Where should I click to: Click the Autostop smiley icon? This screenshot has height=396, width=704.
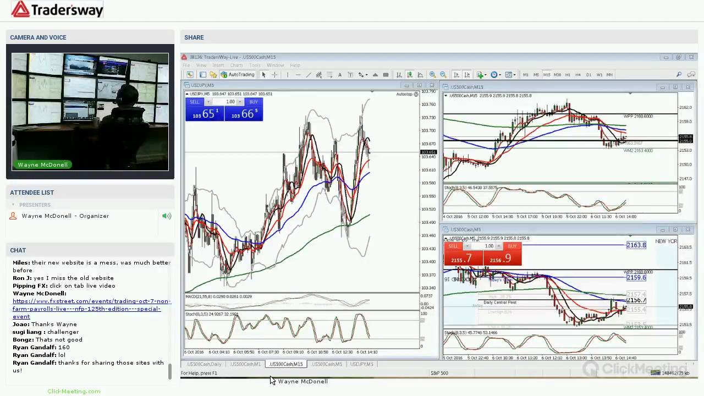click(x=416, y=94)
